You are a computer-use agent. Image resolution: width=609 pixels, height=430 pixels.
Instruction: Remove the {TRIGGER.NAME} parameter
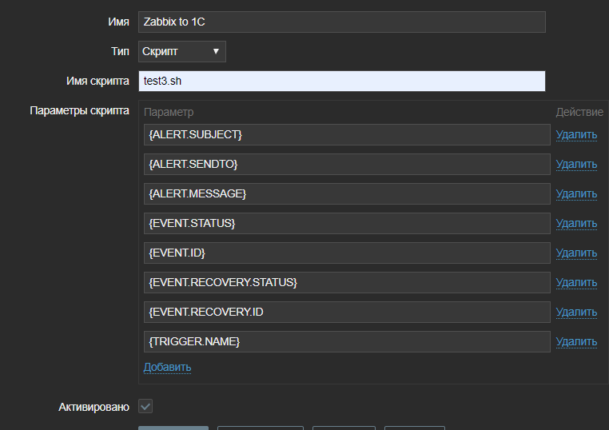(576, 341)
